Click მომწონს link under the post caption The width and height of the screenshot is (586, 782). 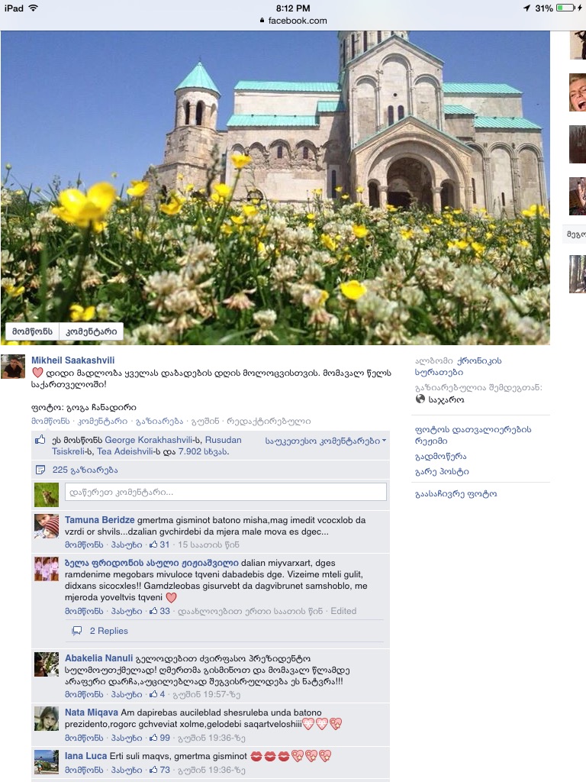(x=50, y=421)
